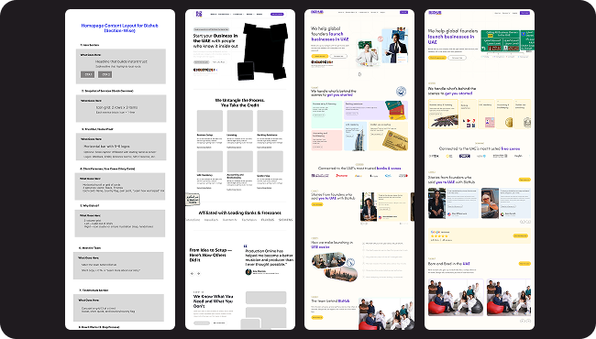Click the BizHub logo in the second mockup
596x339 pixels.
click(199, 14)
